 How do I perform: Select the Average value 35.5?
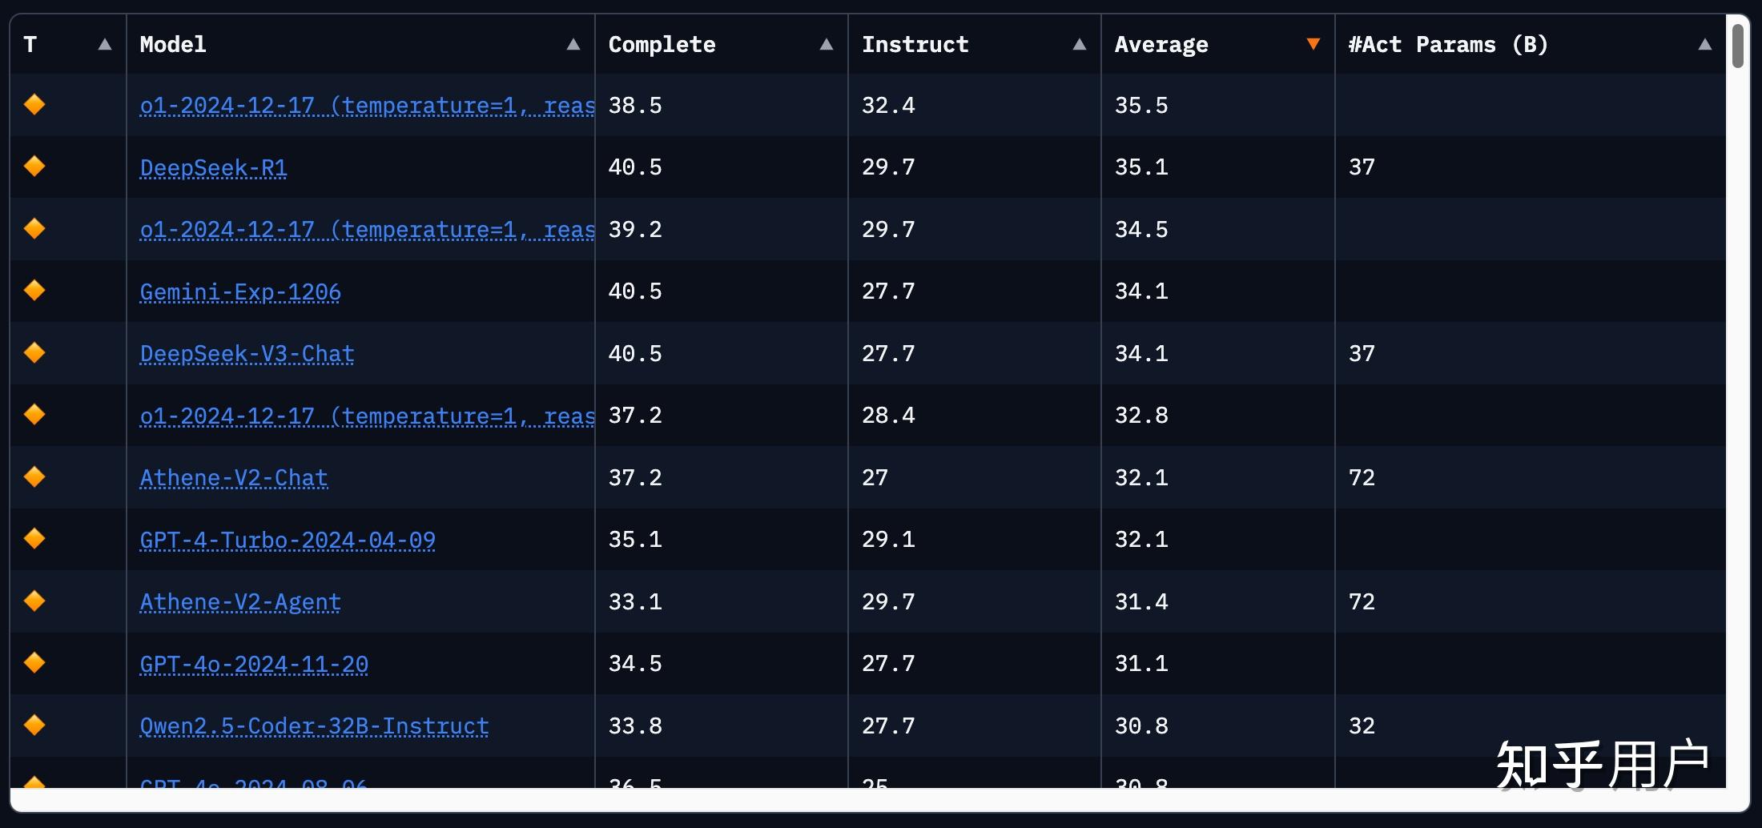point(1141,106)
